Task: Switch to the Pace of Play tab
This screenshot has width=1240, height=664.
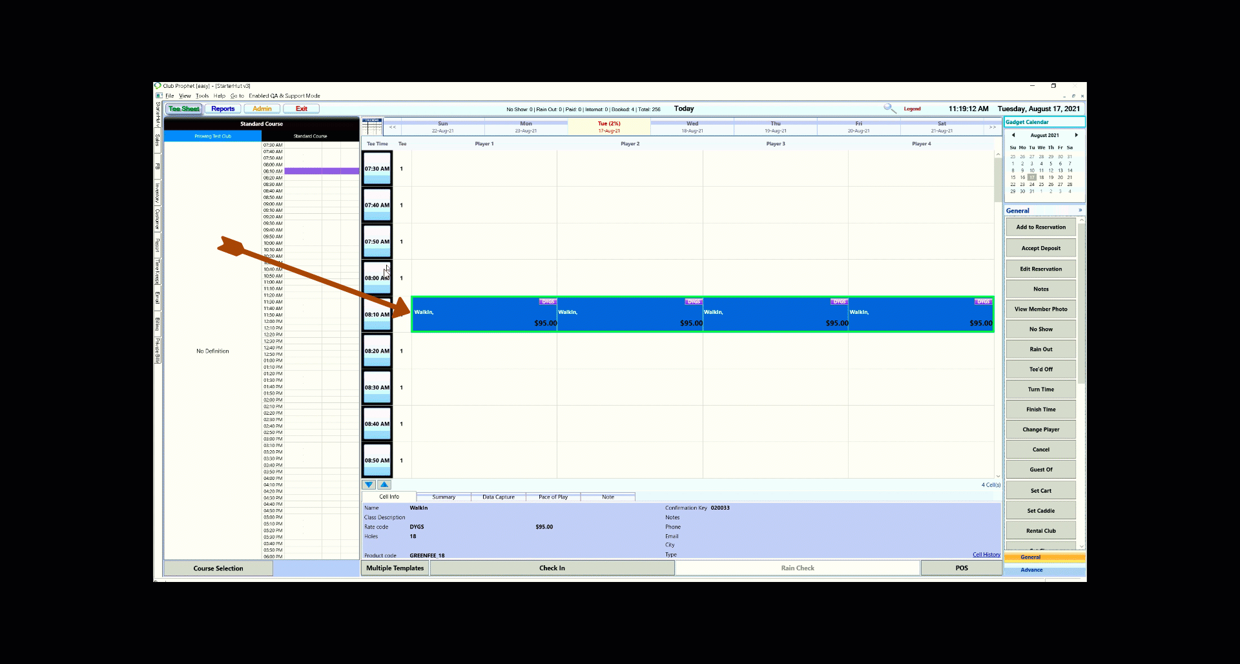Action: point(553,497)
